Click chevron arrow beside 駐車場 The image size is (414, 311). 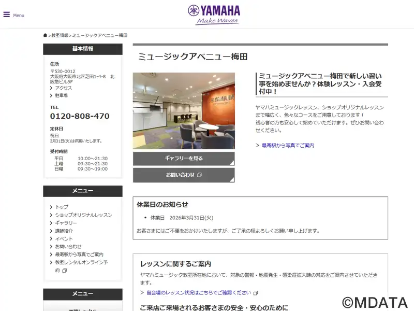pyautogui.click(x=51, y=96)
